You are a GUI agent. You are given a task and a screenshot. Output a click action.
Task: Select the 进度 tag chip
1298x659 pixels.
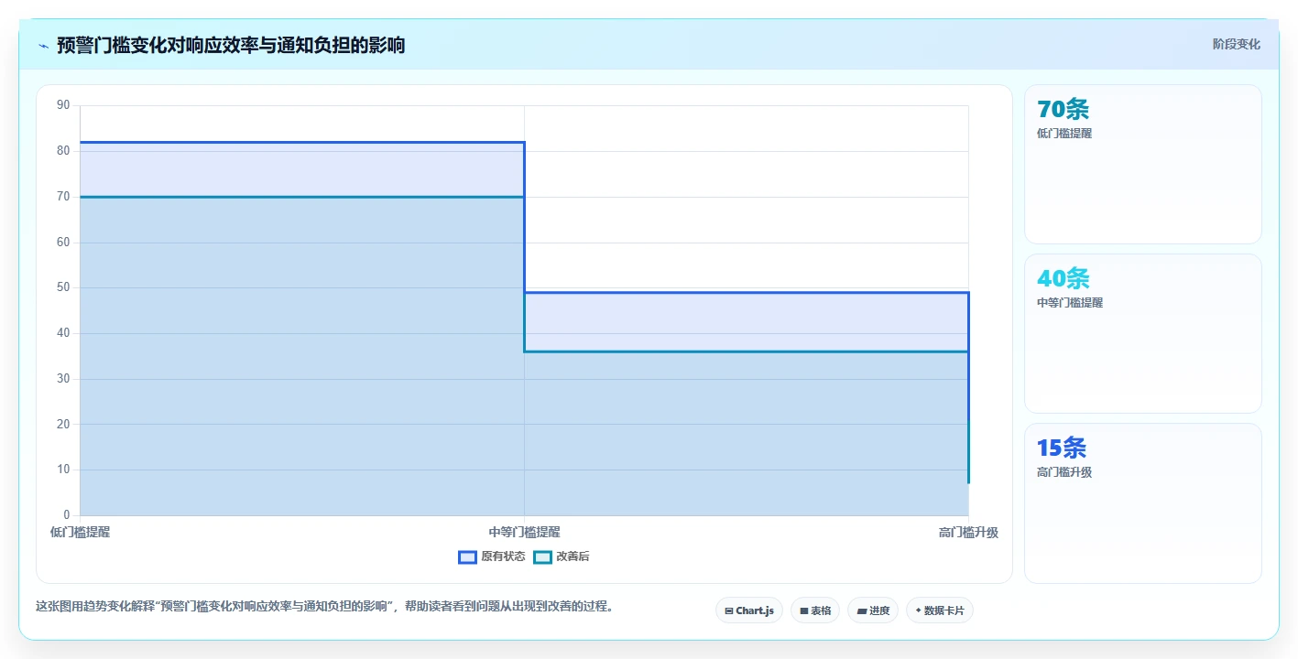point(873,610)
